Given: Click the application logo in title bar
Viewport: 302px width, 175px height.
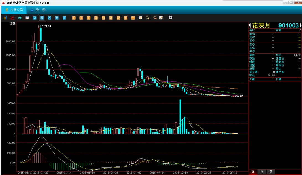Looking at the screenshot, I should pyautogui.click(x=4, y=3).
